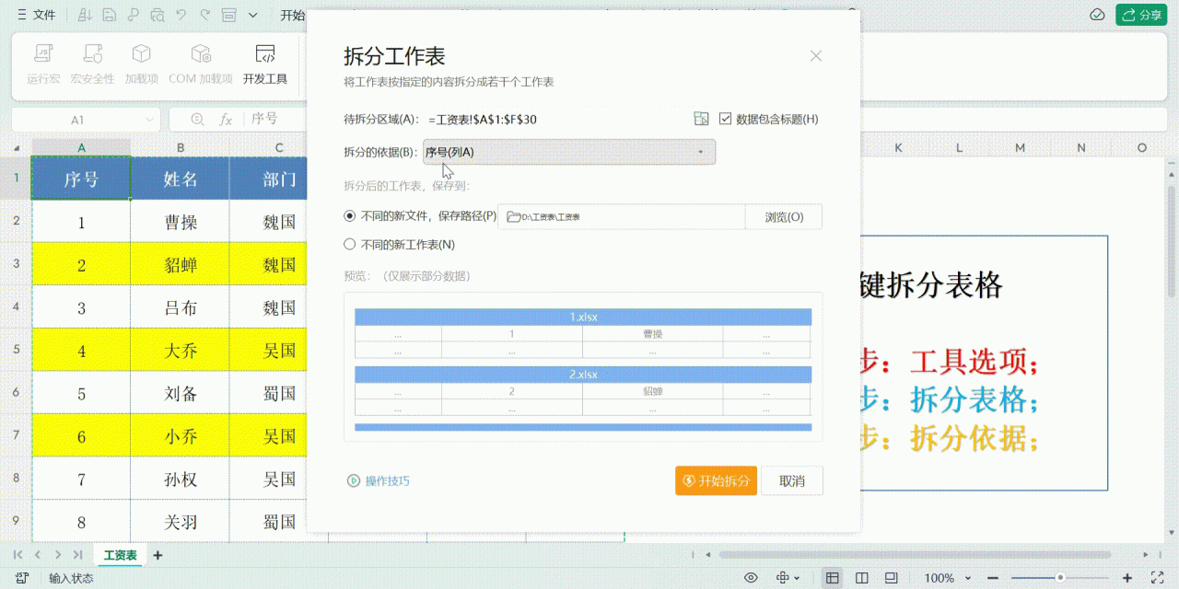Click the cell containing 孙权
Image resolution: width=1179 pixels, height=589 pixels.
pyautogui.click(x=180, y=479)
